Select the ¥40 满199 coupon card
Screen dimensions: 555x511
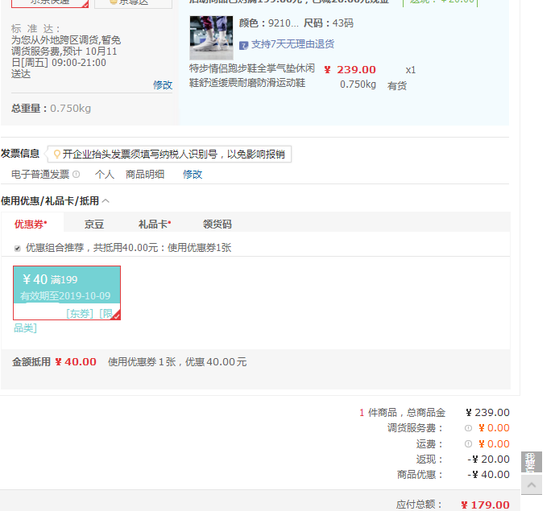[67, 293]
